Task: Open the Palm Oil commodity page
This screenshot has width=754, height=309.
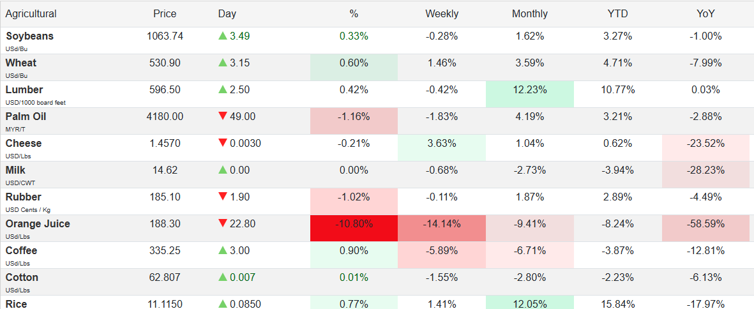Action: (26, 117)
